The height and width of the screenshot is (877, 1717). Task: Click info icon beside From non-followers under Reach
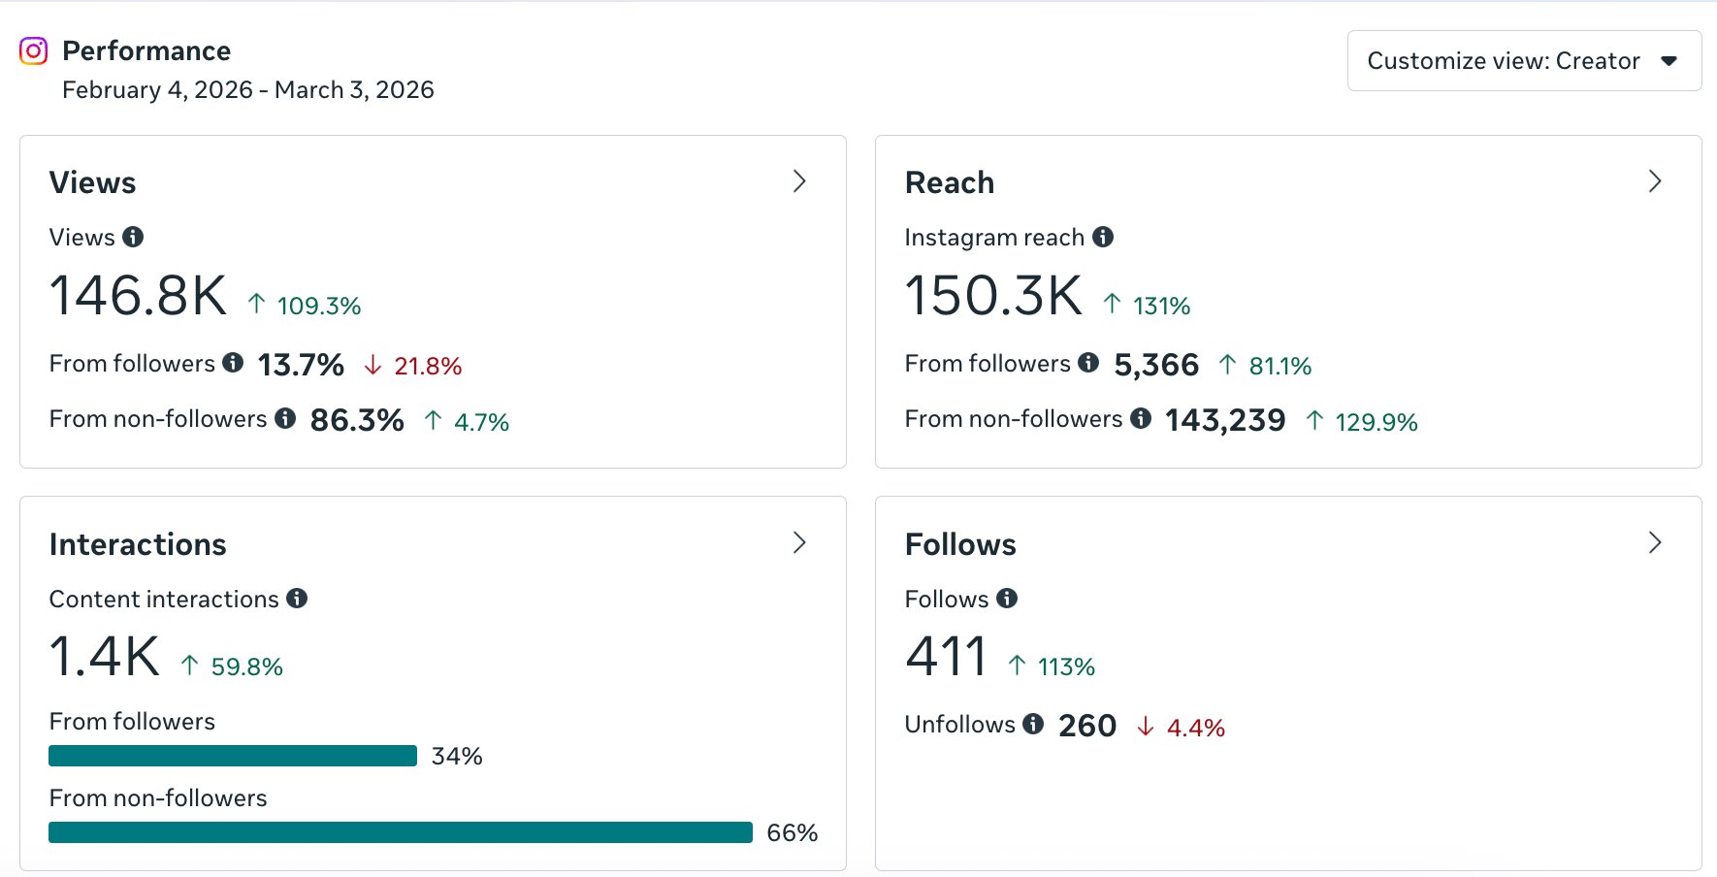1140,419
